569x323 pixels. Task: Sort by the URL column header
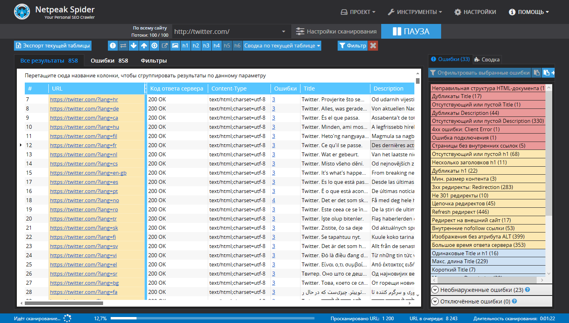point(97,89)
